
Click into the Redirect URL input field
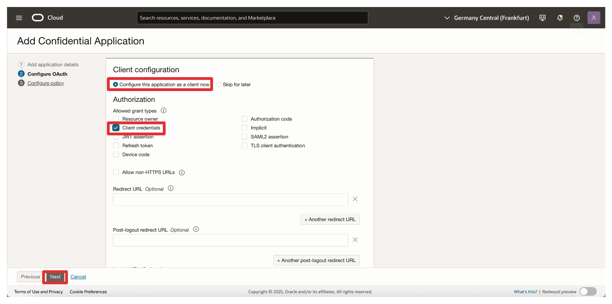230,200
